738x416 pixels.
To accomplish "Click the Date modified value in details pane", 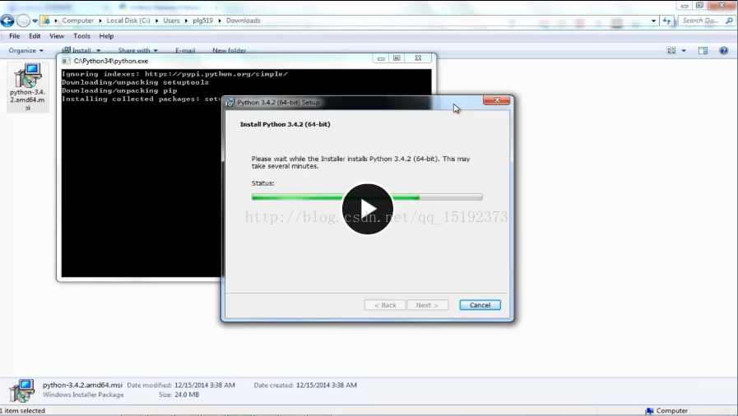I will pyautogui.click(x=204, y=385).
